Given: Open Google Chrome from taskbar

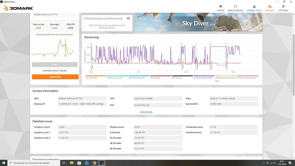Looking at the screenshot, I should click(x=94, y=163).
